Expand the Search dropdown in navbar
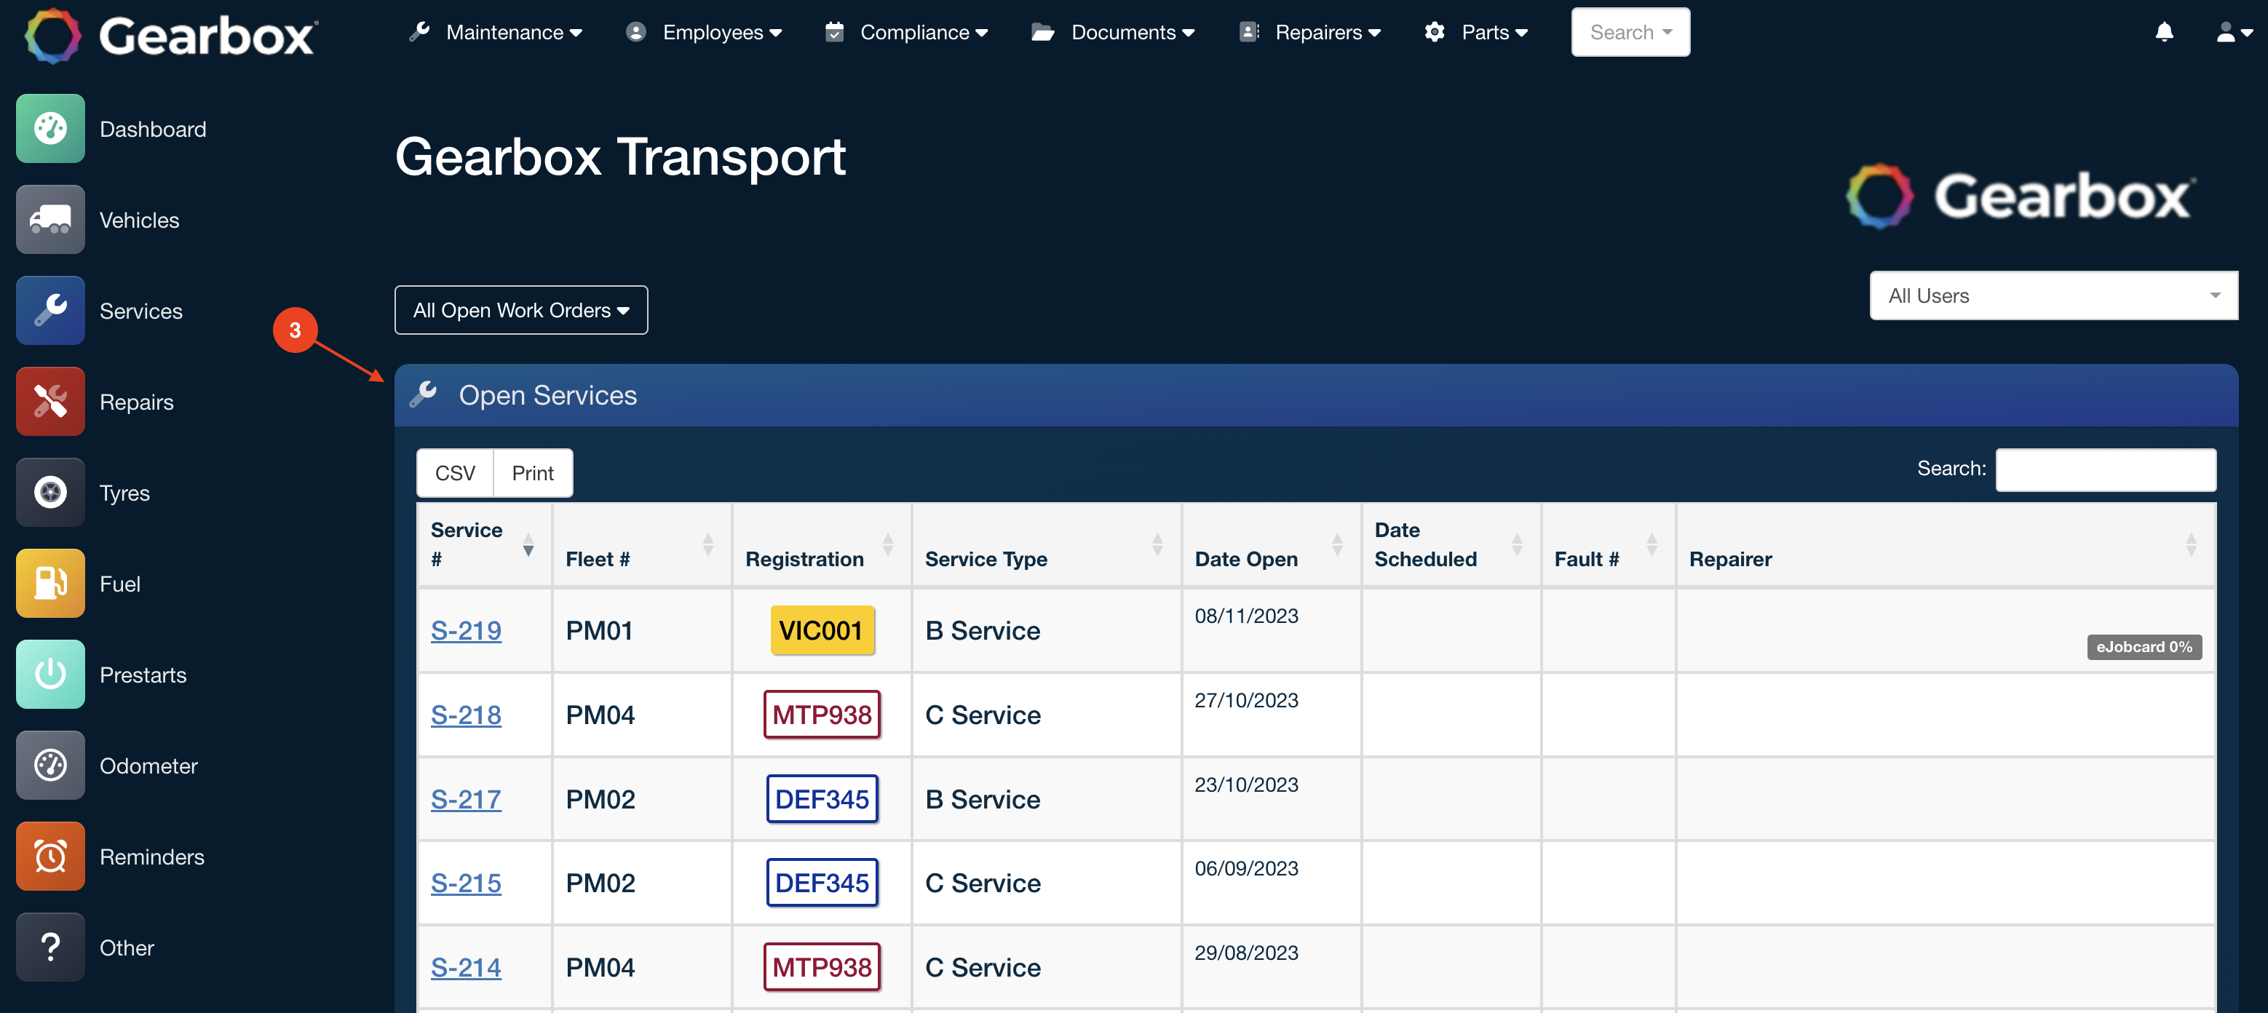 click(1630, 33)
